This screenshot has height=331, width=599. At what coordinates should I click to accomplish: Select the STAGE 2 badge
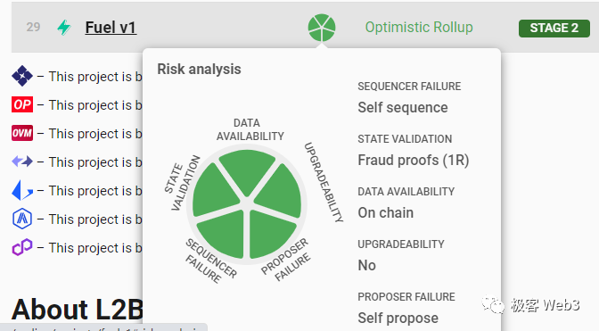pos(554,28)
